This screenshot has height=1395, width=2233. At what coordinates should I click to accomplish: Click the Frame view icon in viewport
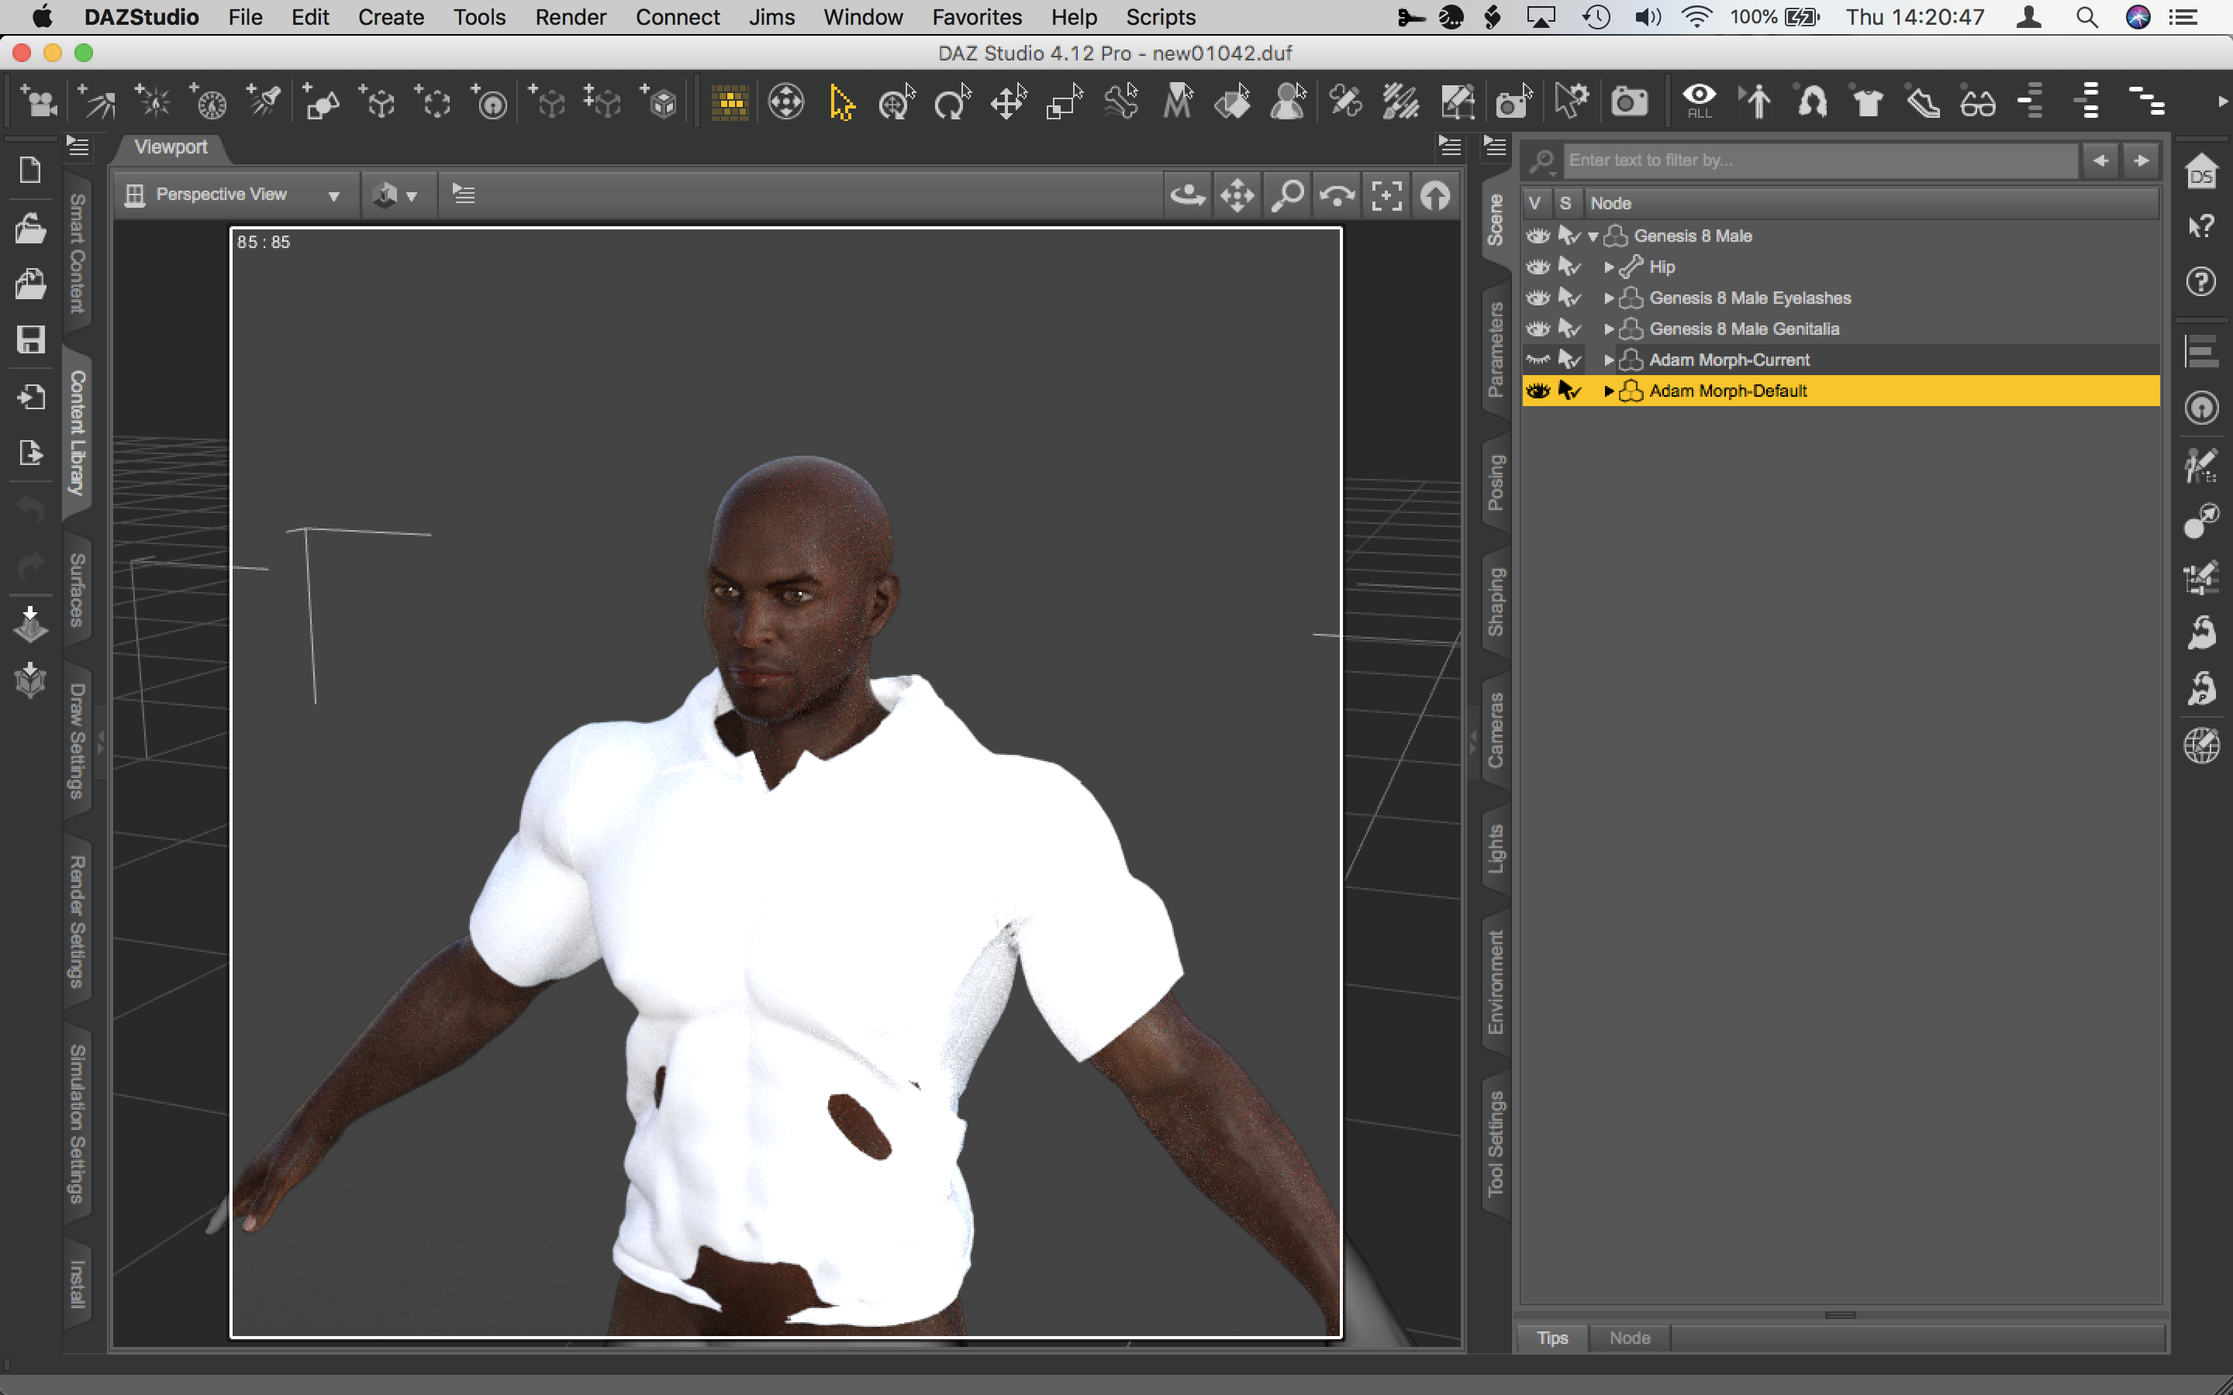pos(1386,195)
